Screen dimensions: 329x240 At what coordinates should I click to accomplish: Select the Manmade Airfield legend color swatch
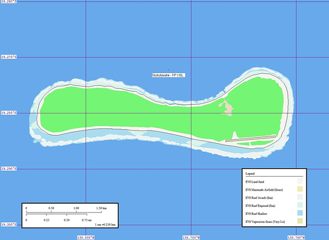pos(300,189)
